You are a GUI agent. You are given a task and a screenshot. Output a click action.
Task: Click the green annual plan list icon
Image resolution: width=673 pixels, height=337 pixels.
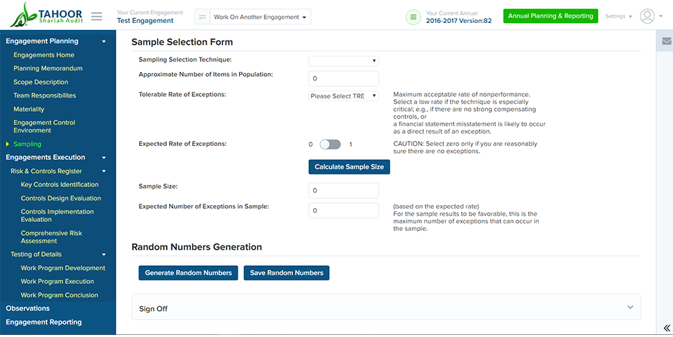pos(413,17)
